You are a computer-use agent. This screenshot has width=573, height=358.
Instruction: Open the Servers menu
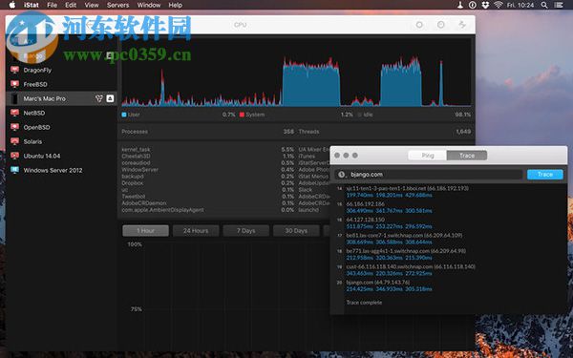pos(117,5)
